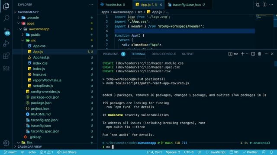Open the Extensions view icon
This screenshot has width=277, height=155.
(x=6, y=56)
